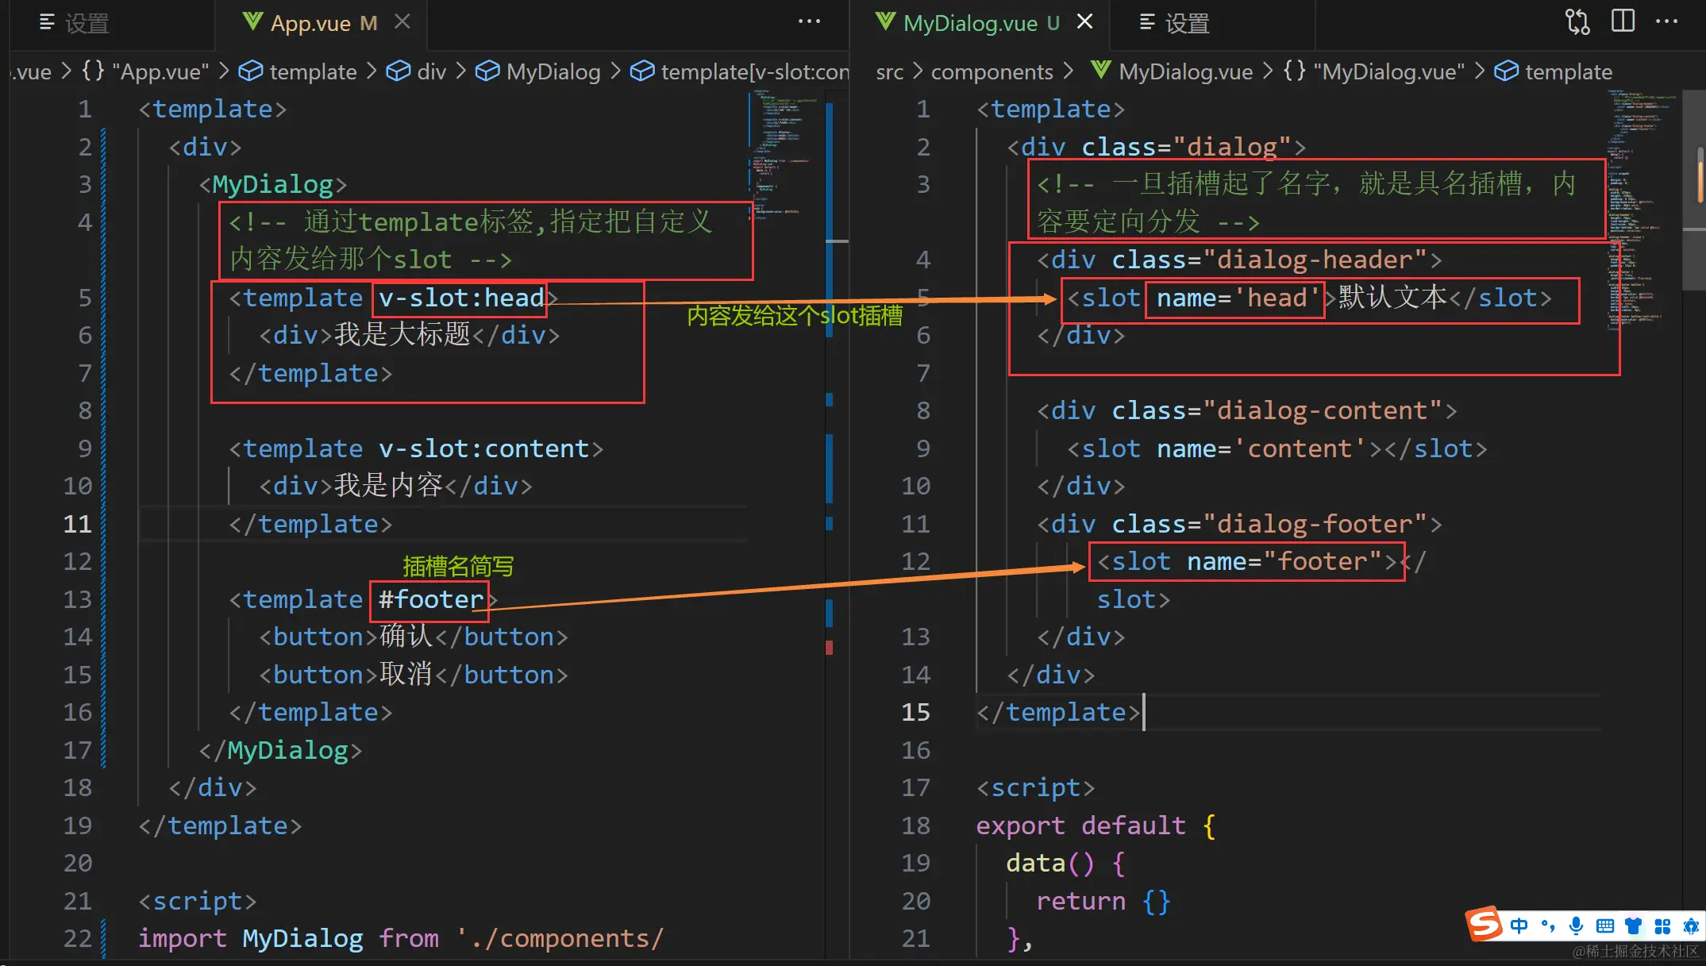Click the closing </MyDialog> tag on line 17

pos(280,750)
